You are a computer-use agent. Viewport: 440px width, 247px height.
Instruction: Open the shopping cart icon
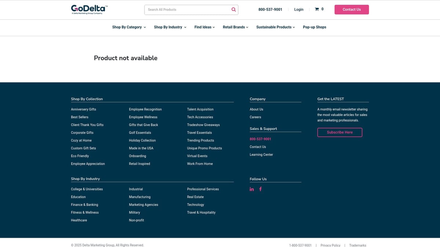tap(317, 10)
